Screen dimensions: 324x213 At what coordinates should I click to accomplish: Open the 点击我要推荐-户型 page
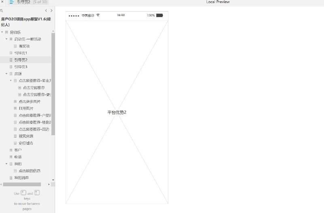tap(35, 115)
